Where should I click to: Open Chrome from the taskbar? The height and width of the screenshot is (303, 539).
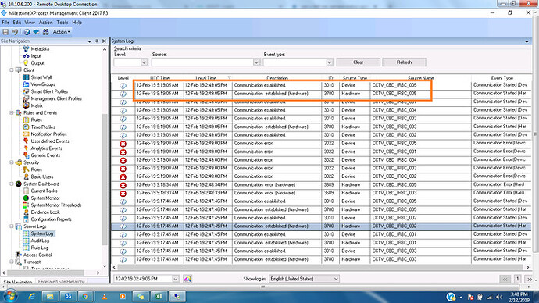coord(85,296)
